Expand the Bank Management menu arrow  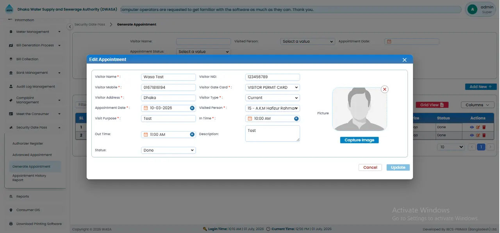(x=59, y=73)
